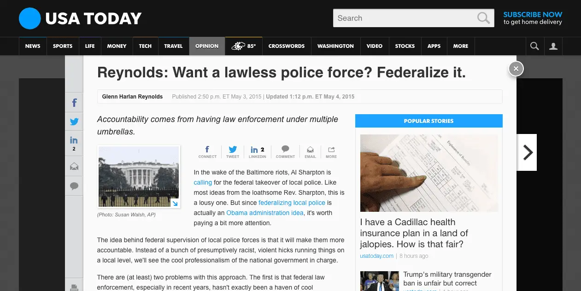Open NEWS section

pos(33,46)
